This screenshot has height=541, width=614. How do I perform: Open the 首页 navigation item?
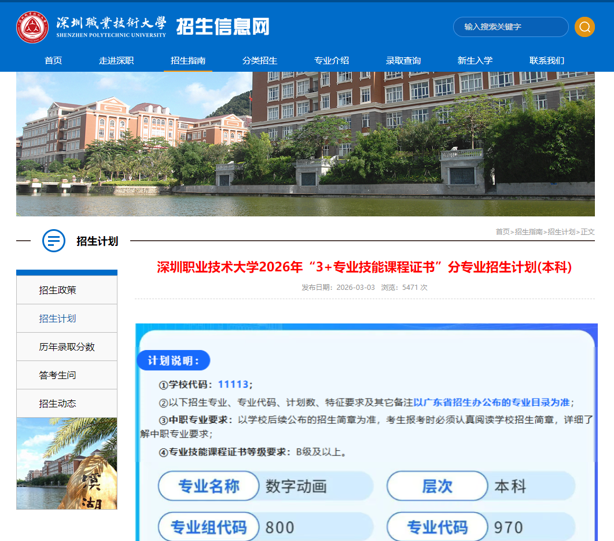tap(53, 60)
